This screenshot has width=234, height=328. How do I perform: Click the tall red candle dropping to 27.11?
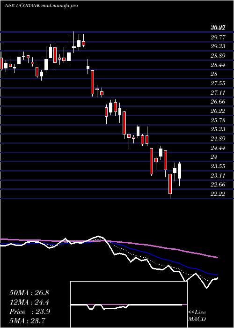(x=92, y=82)
